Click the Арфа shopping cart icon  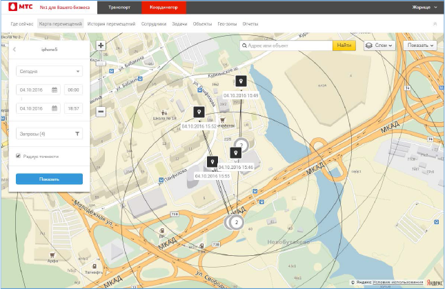point(52,255)
